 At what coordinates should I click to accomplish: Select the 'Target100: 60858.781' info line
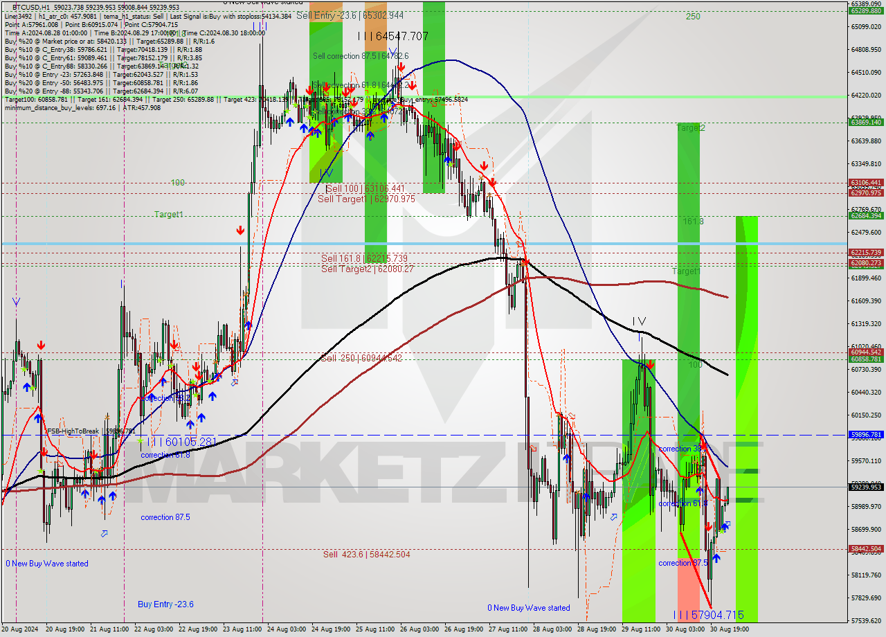pyautogui.click(x=236, y=99)
